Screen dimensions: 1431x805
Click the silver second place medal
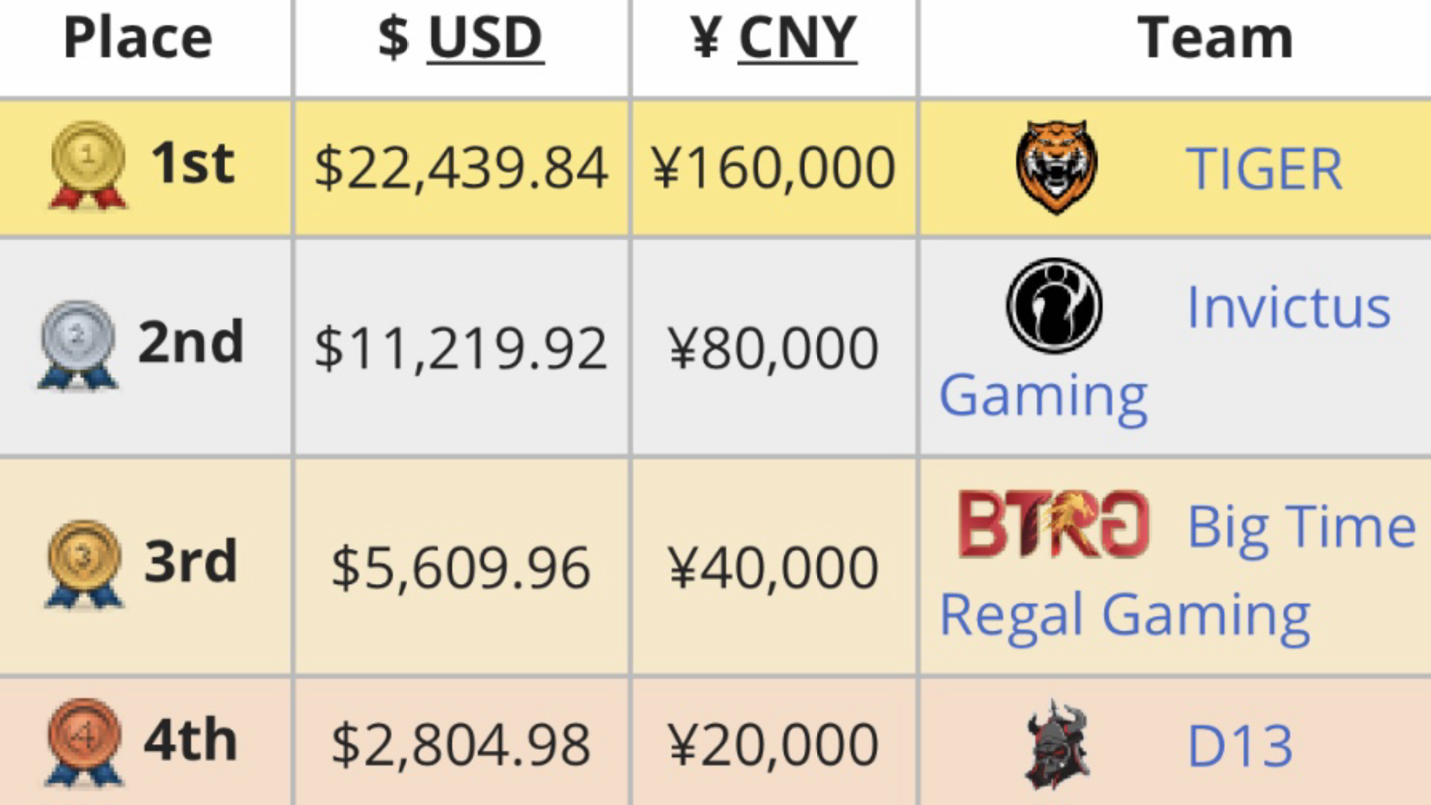click(x=78, y=345)
